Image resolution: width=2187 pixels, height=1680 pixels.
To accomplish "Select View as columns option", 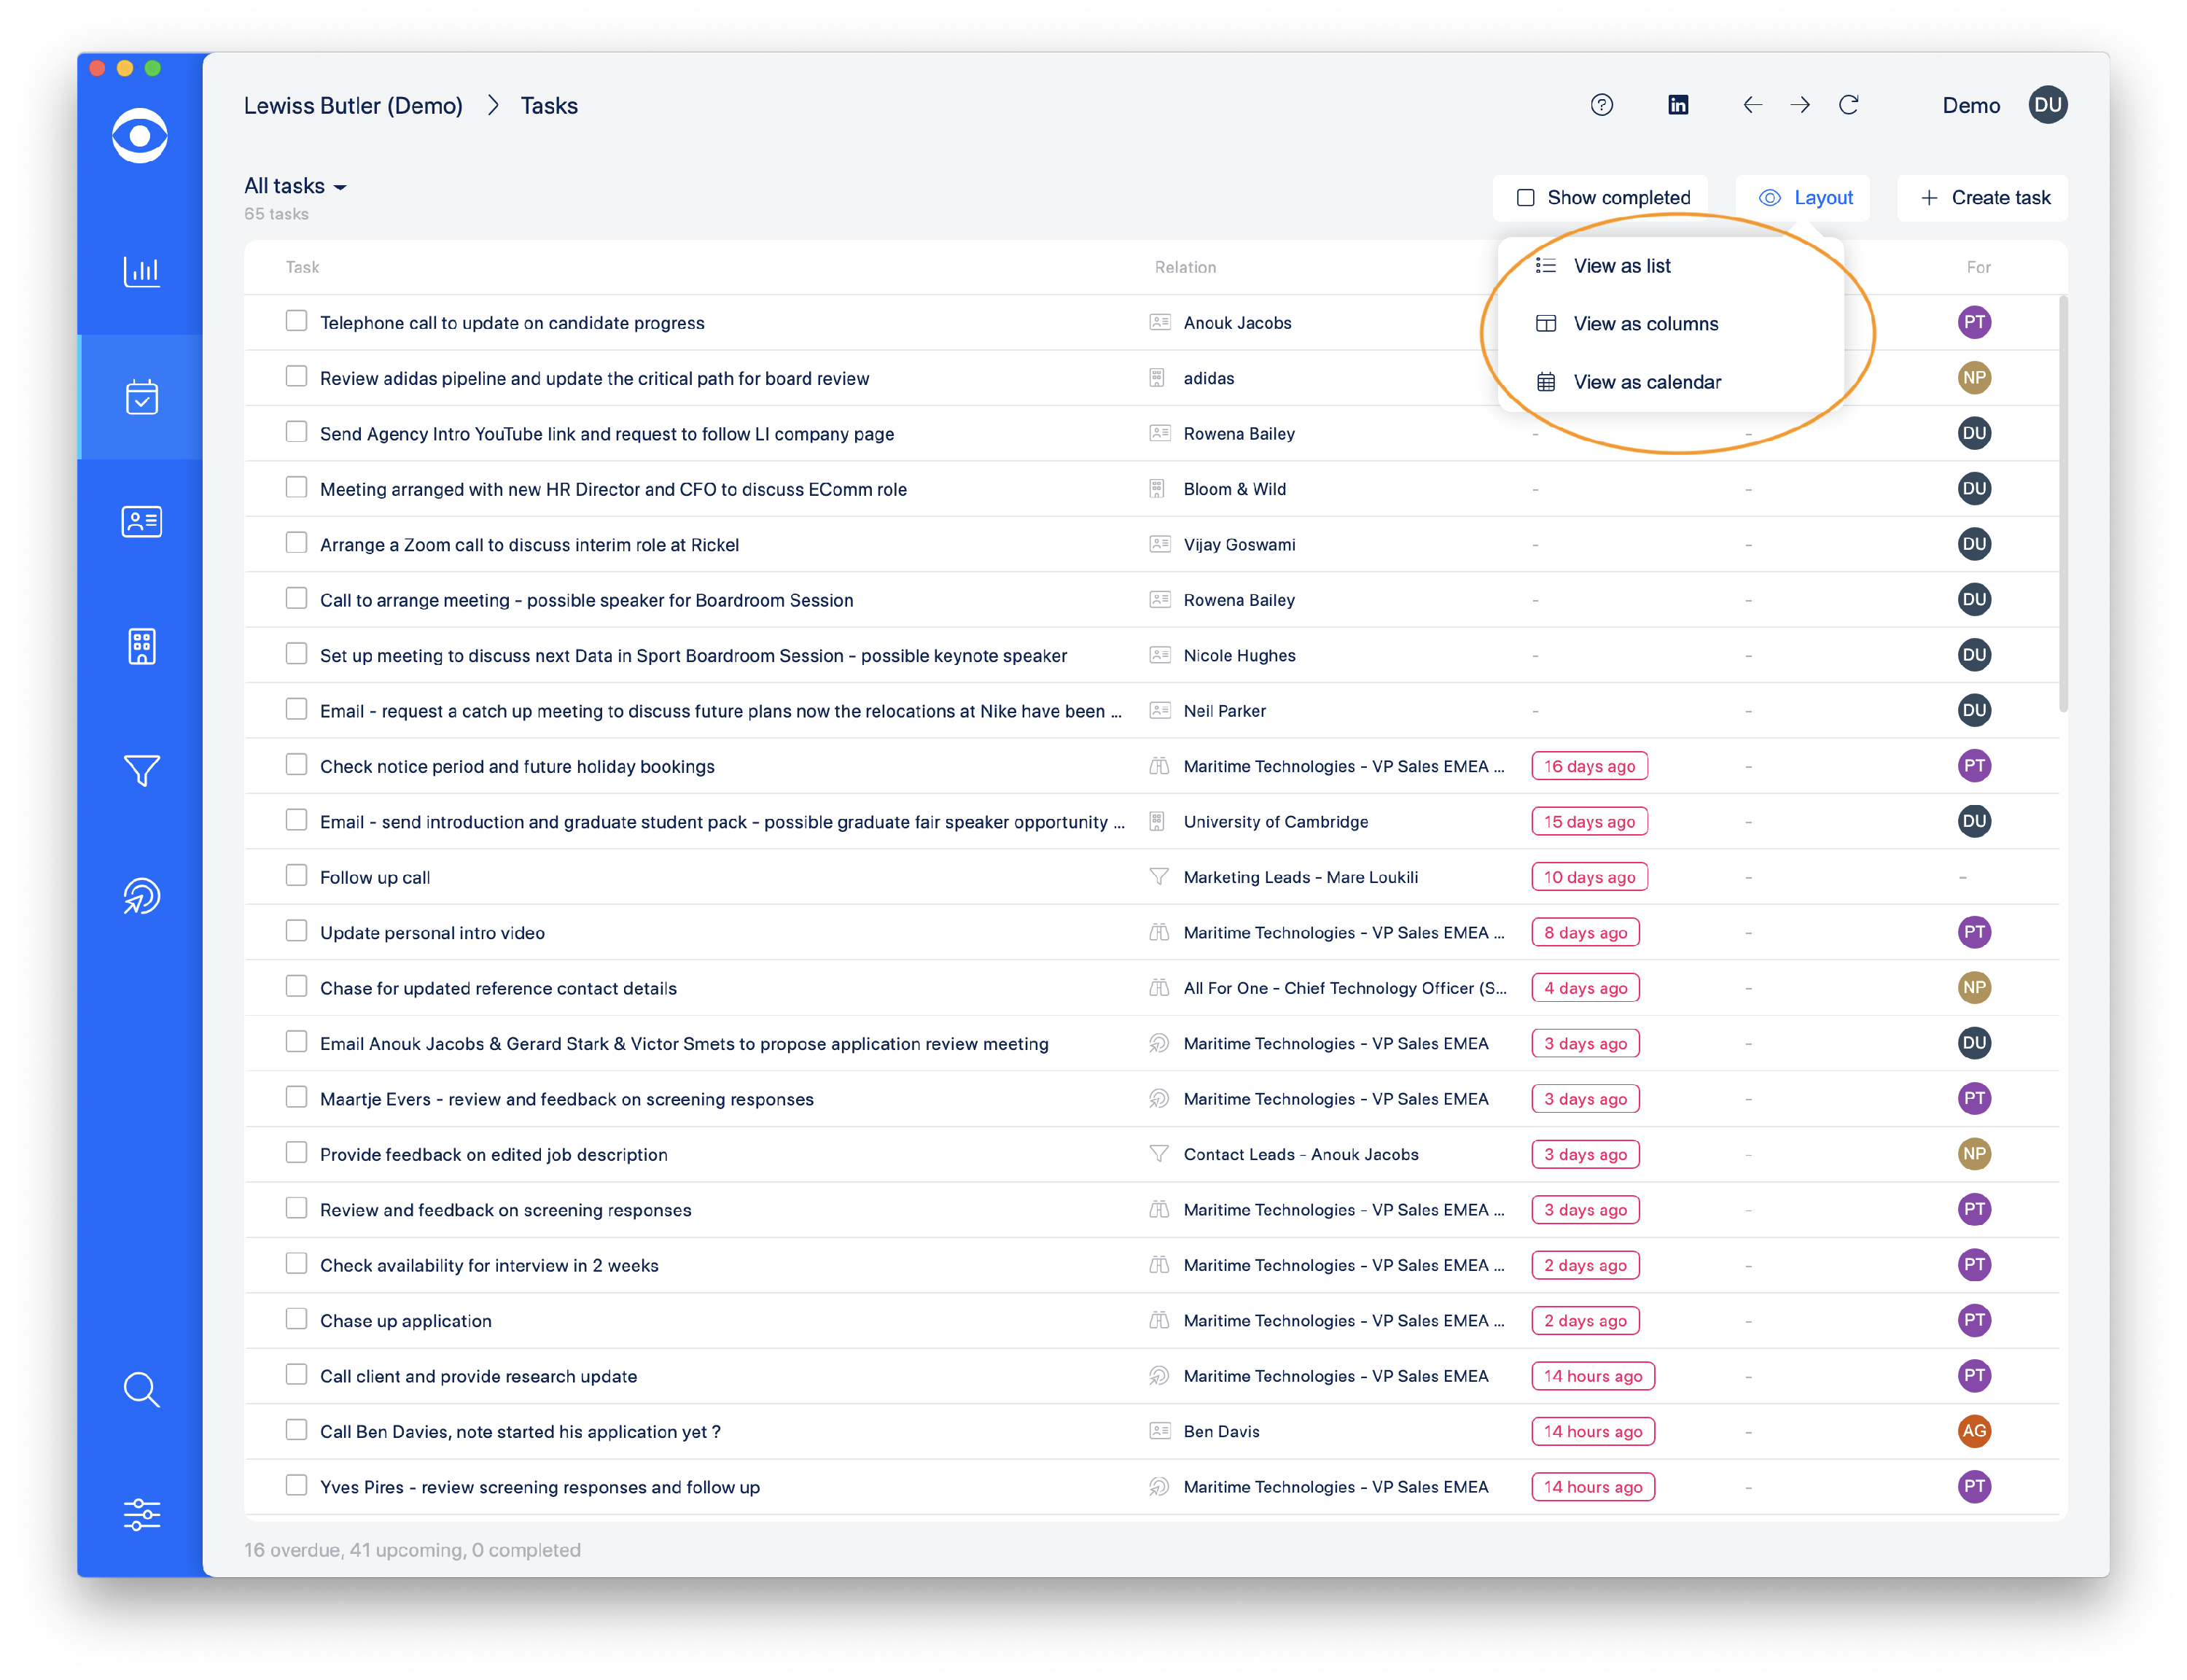I will tap(1645, 324).
